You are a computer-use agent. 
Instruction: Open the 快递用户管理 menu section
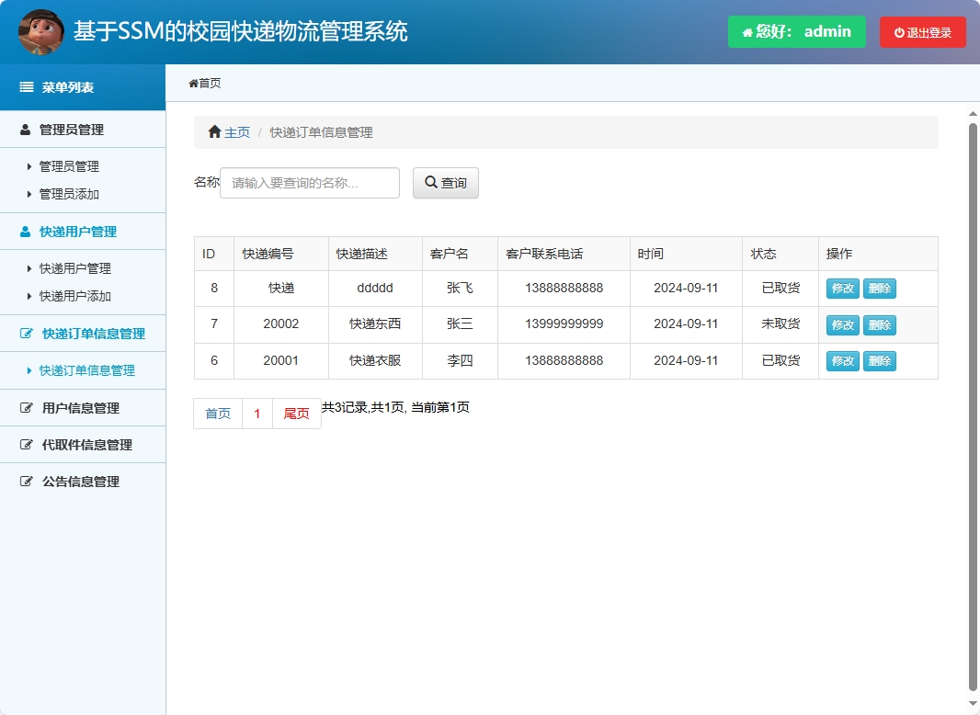coord(74,232)
